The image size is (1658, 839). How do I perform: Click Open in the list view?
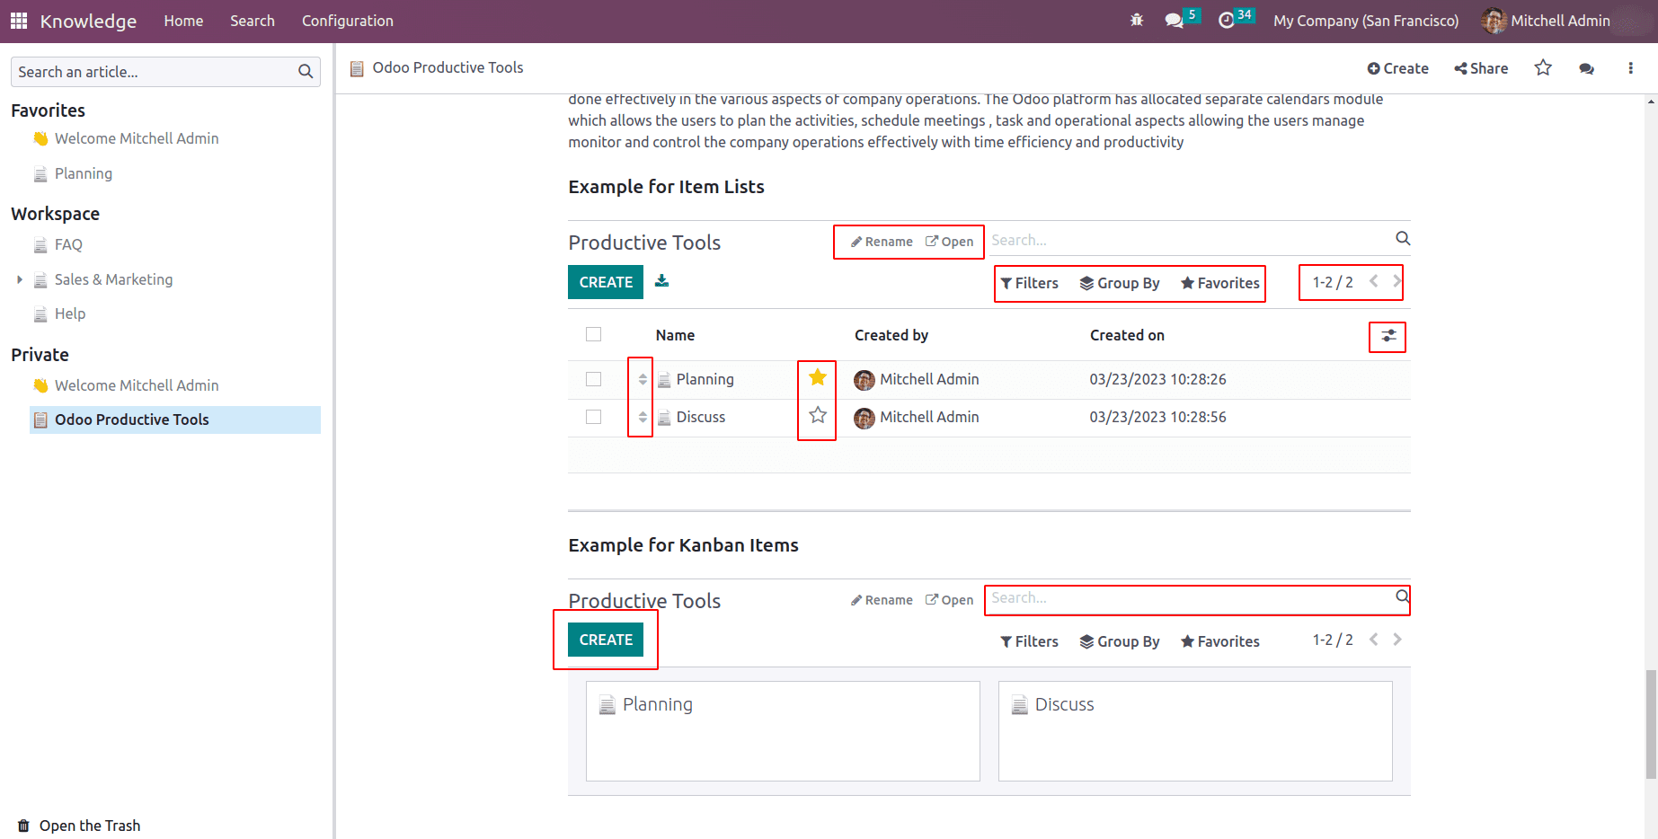pos(950,242)
